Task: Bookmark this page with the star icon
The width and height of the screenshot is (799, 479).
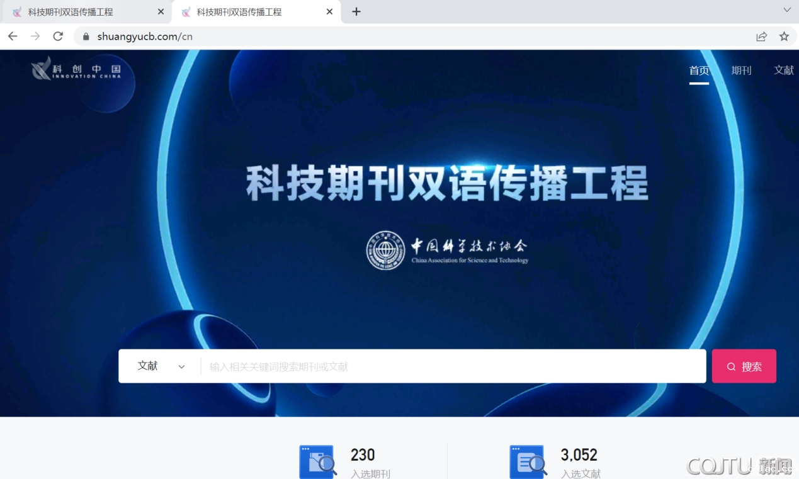Action: 784,37
